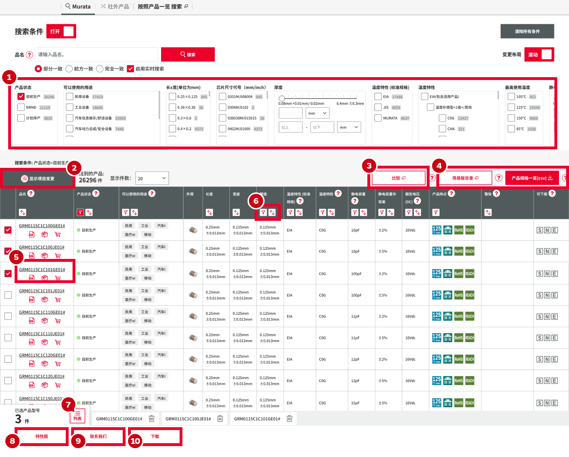
Task: Select the 完全一致 radio button
Action: pos(100,69)
